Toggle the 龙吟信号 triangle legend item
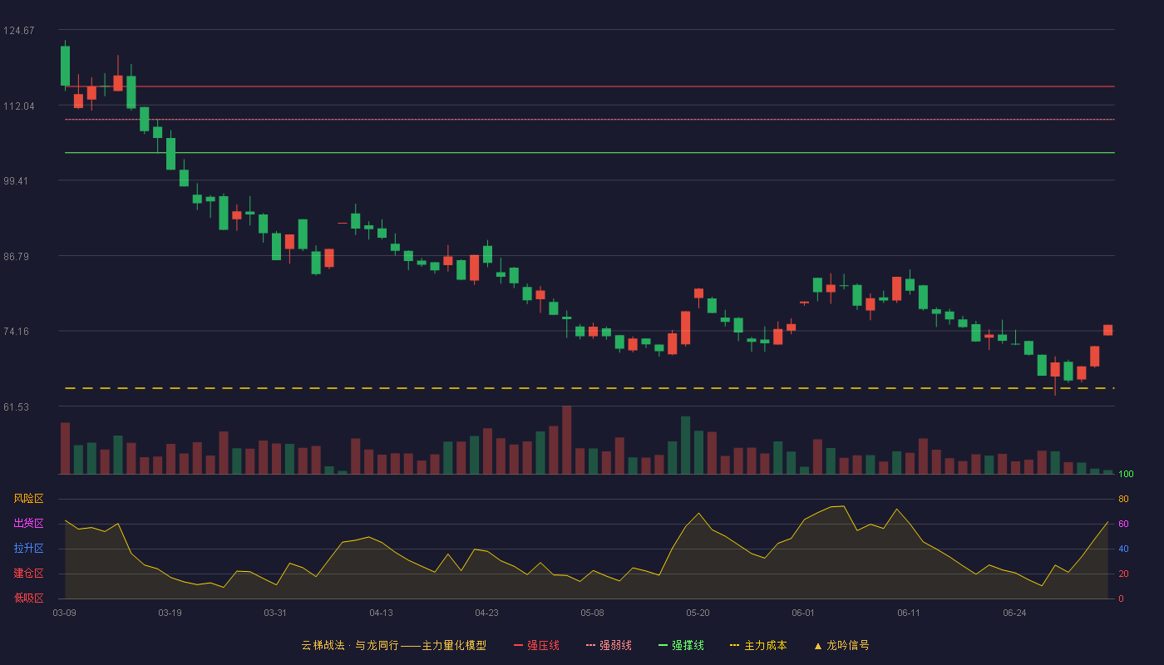 click(x=841, y=645)
